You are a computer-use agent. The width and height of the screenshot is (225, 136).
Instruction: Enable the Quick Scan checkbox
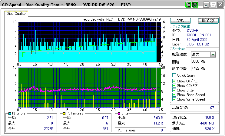[174, 75]
